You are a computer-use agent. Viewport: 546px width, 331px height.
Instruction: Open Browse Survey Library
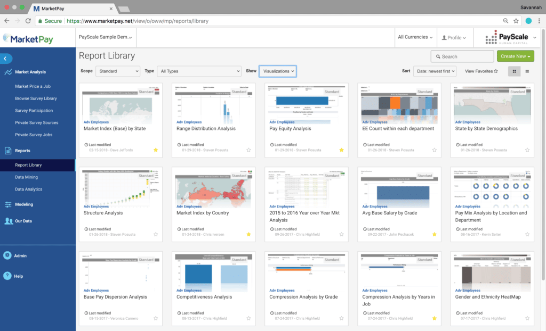(36, 98)
